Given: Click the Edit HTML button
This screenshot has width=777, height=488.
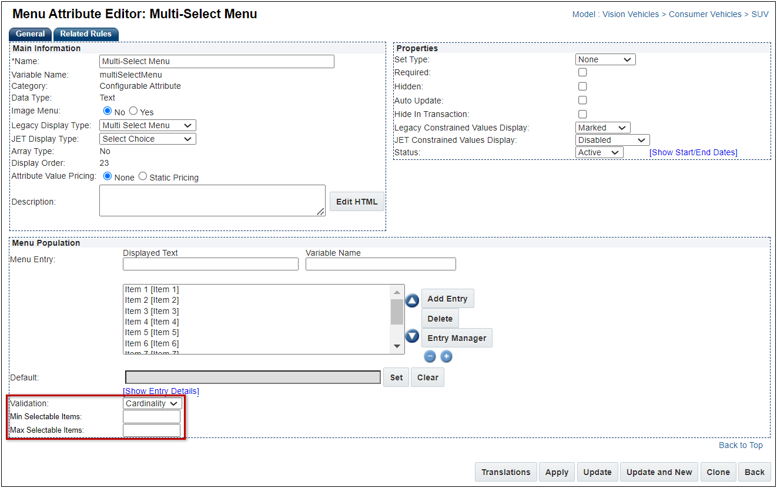Looking at the screenshot, I should tap(357, 202).
